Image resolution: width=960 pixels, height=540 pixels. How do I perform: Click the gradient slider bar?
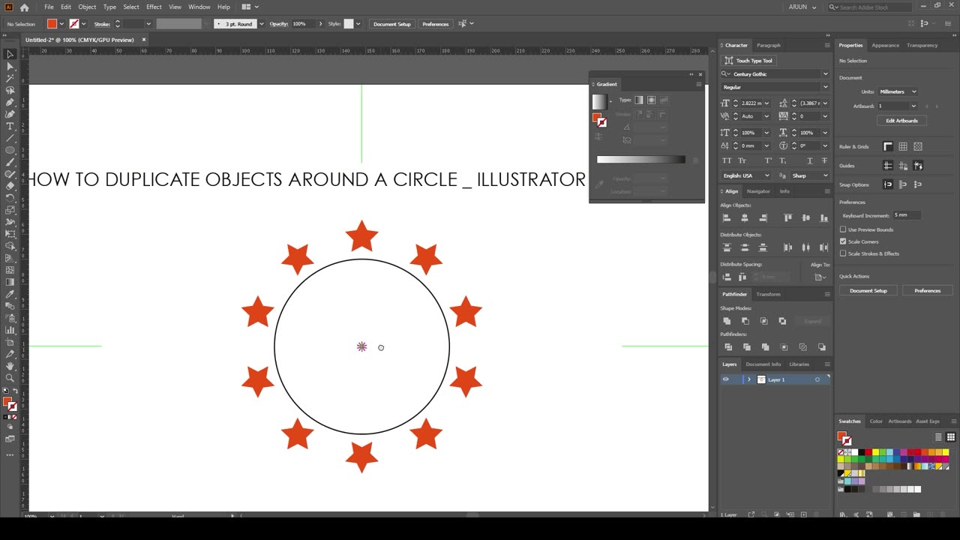pyautogui.click(x=640, y=160)
